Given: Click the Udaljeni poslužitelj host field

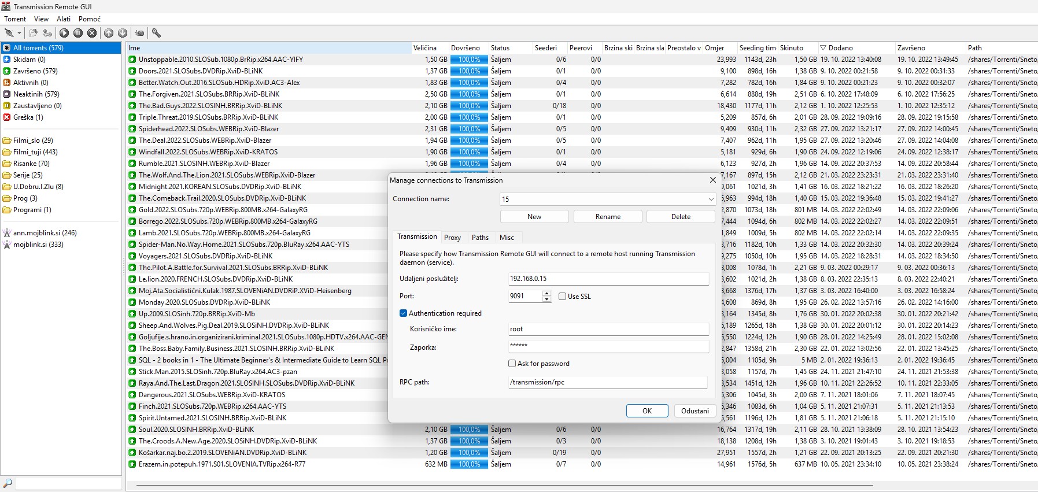Looking at the screenshot, I should click(x=608, y=279).
